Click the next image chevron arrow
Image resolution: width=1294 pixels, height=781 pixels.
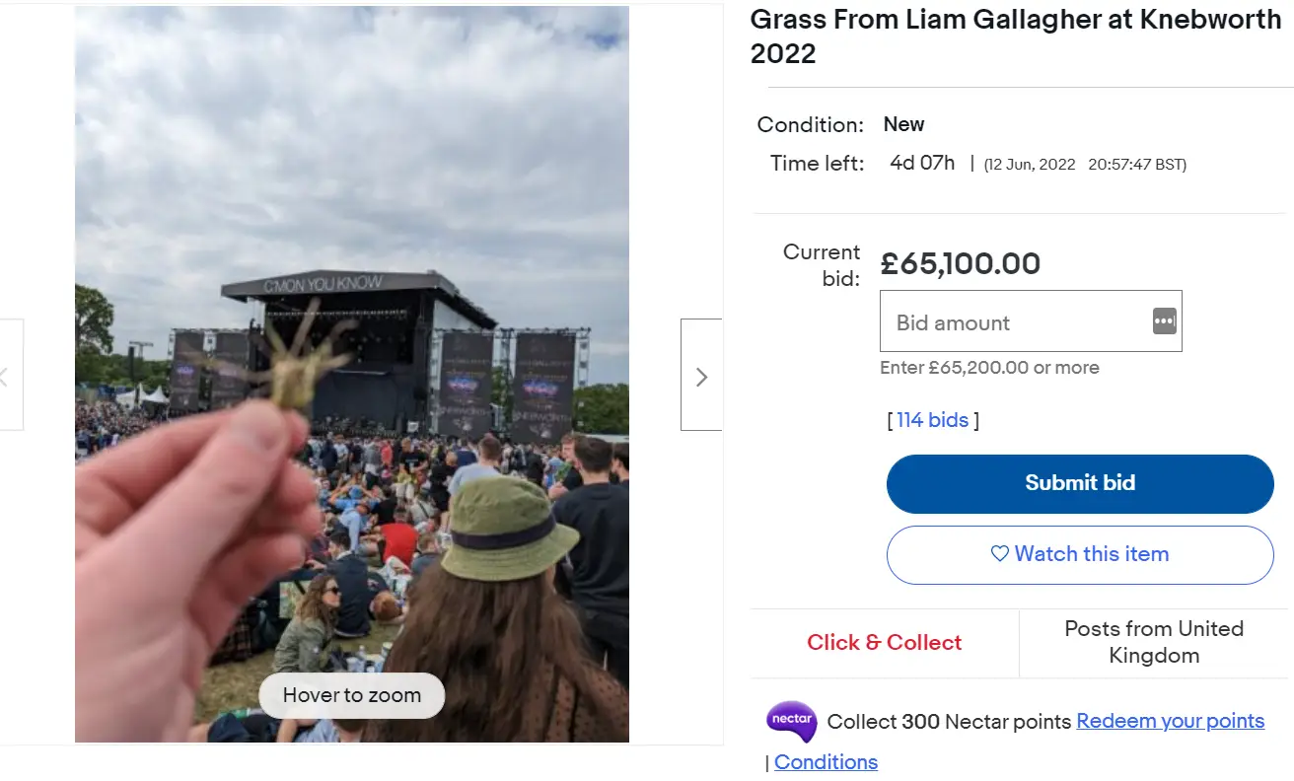pos(701,376)
